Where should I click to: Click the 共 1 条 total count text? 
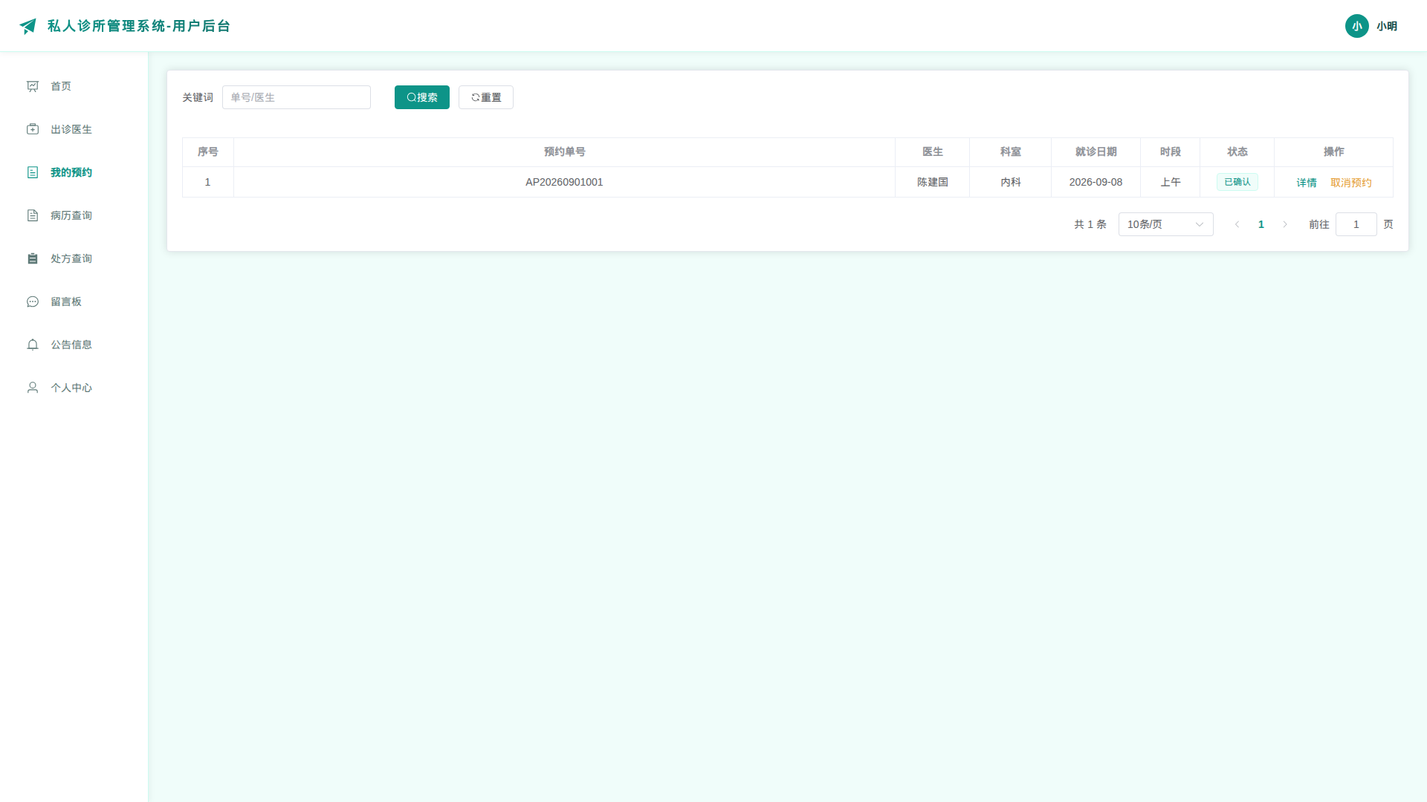click(1090, 224)
